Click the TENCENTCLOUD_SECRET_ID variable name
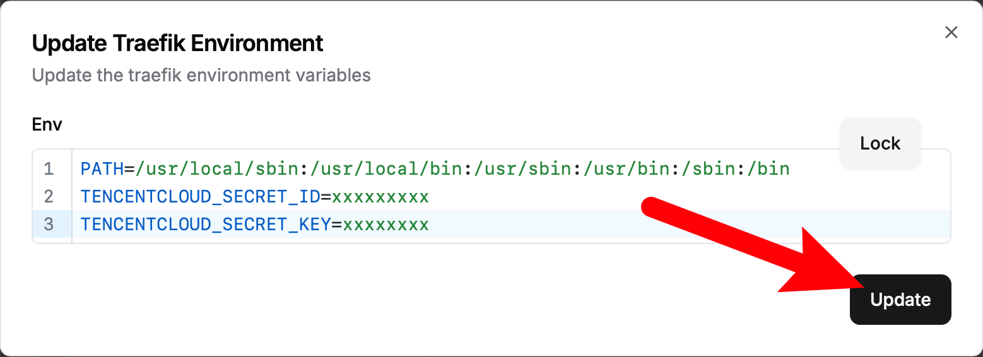This screenshot has width=983, height=357. click(200, 197)
